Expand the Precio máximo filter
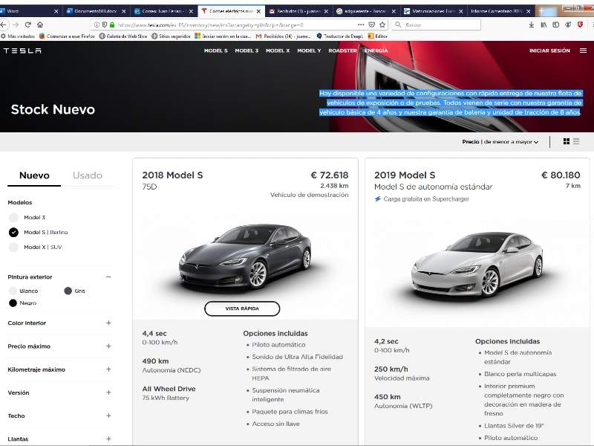This screenshot has width=594, height=446. click(x=108, y=346)
